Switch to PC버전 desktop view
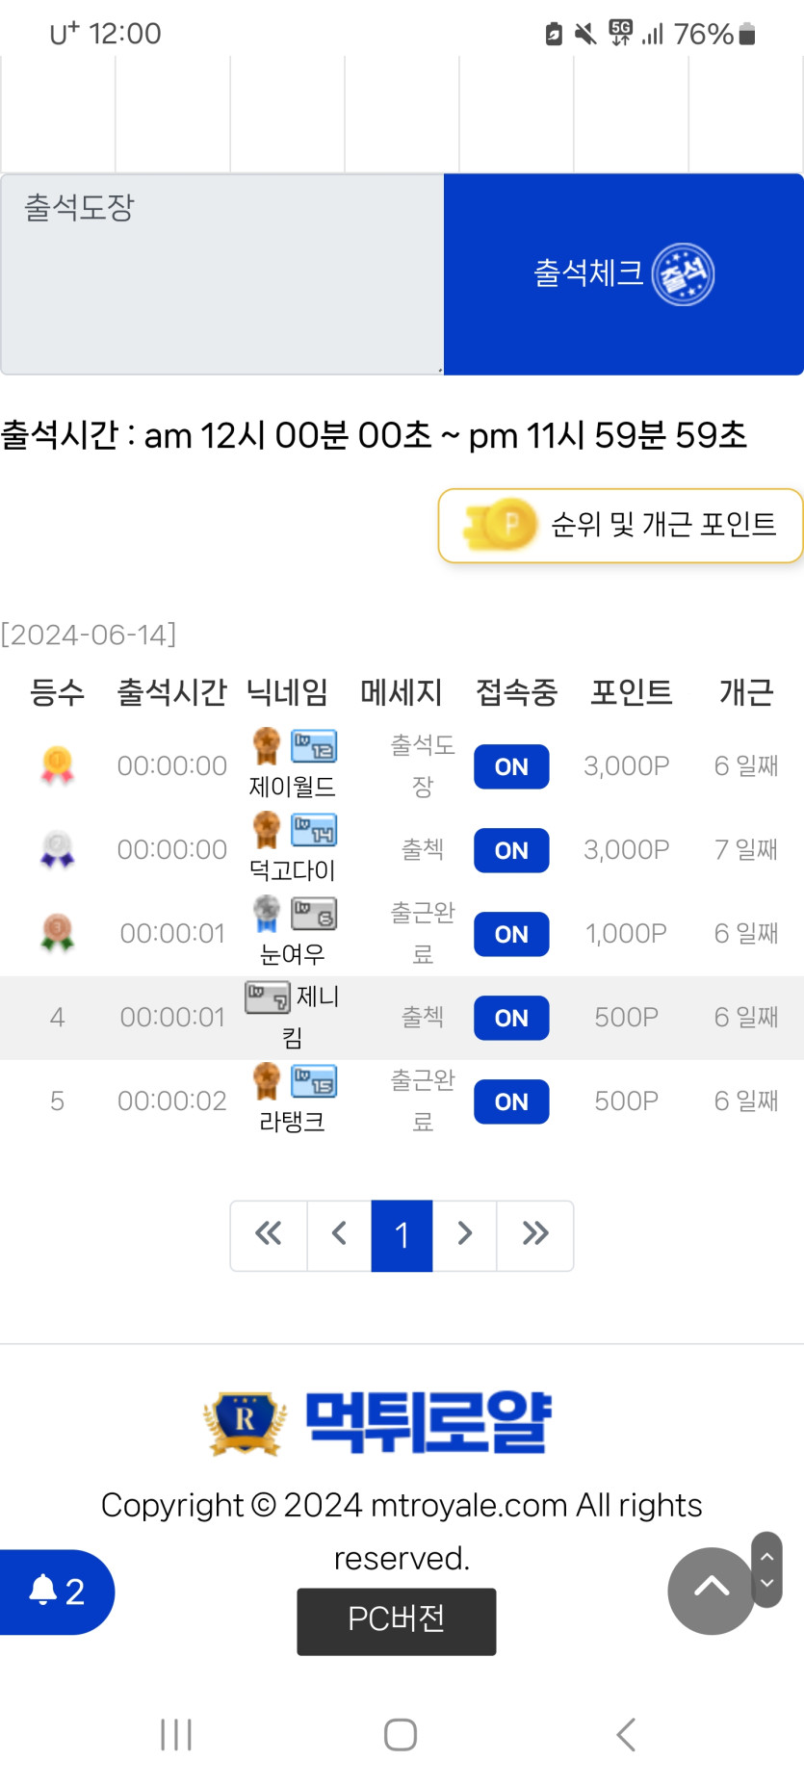This screenshot has width=804, height=1787. (396, 1620)
